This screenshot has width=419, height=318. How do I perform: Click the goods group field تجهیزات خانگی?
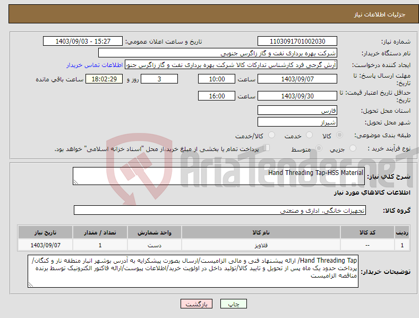point(220,211)
